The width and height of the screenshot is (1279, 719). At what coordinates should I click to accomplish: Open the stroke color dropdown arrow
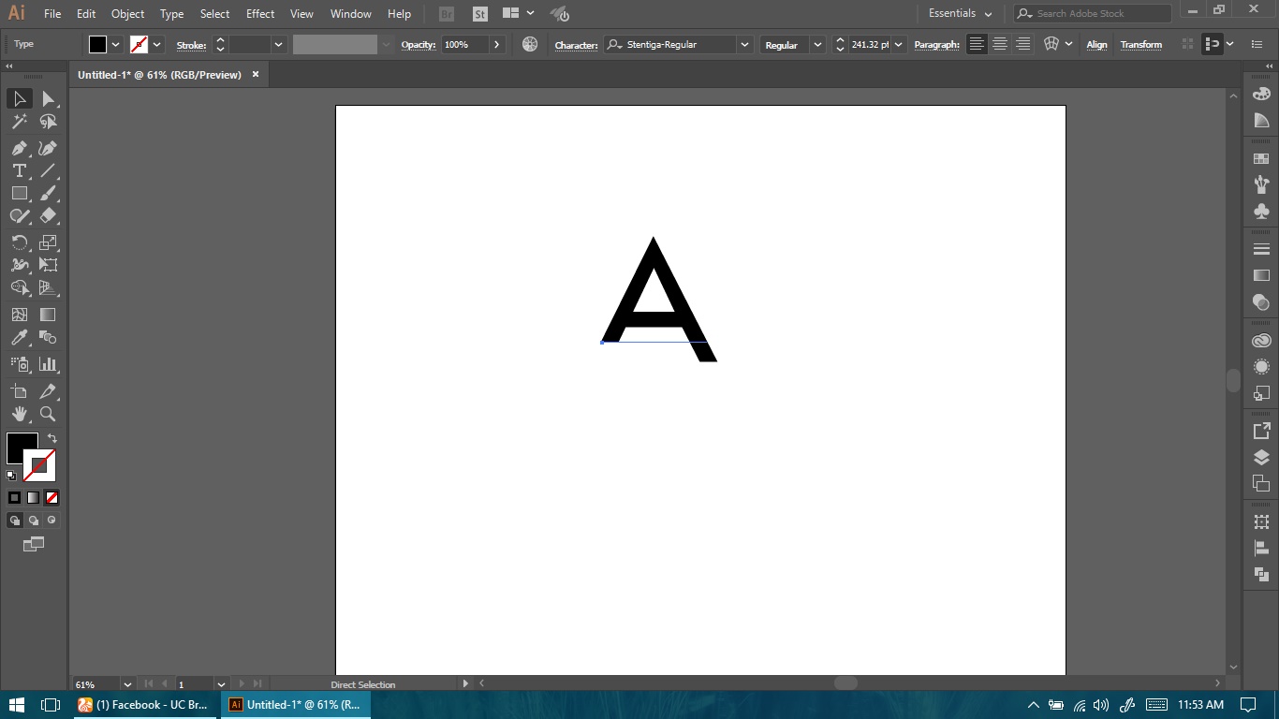click(156, 44)
